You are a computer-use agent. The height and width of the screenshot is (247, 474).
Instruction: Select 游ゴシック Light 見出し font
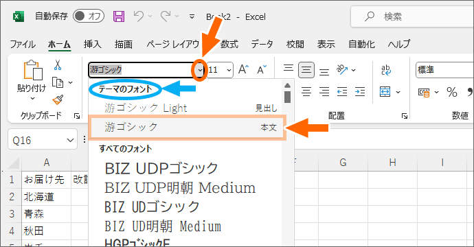tap(185, 108)
